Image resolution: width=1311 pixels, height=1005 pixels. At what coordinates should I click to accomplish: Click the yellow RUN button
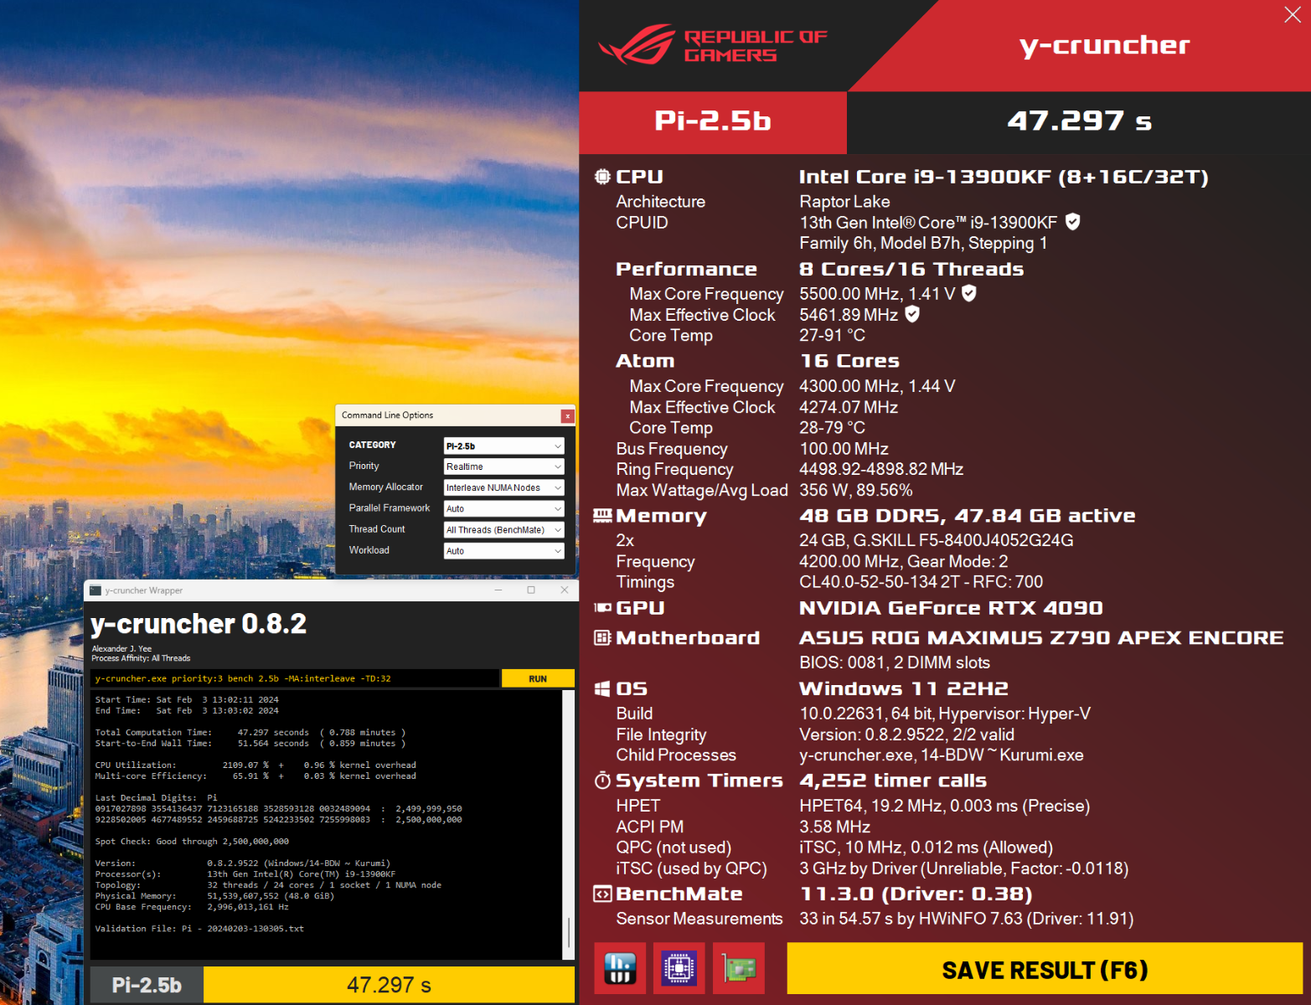[x=538, y=678]
